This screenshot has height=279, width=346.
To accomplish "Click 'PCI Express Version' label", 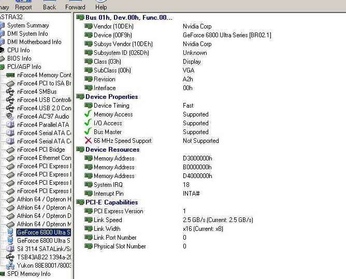I will point(119,211).
